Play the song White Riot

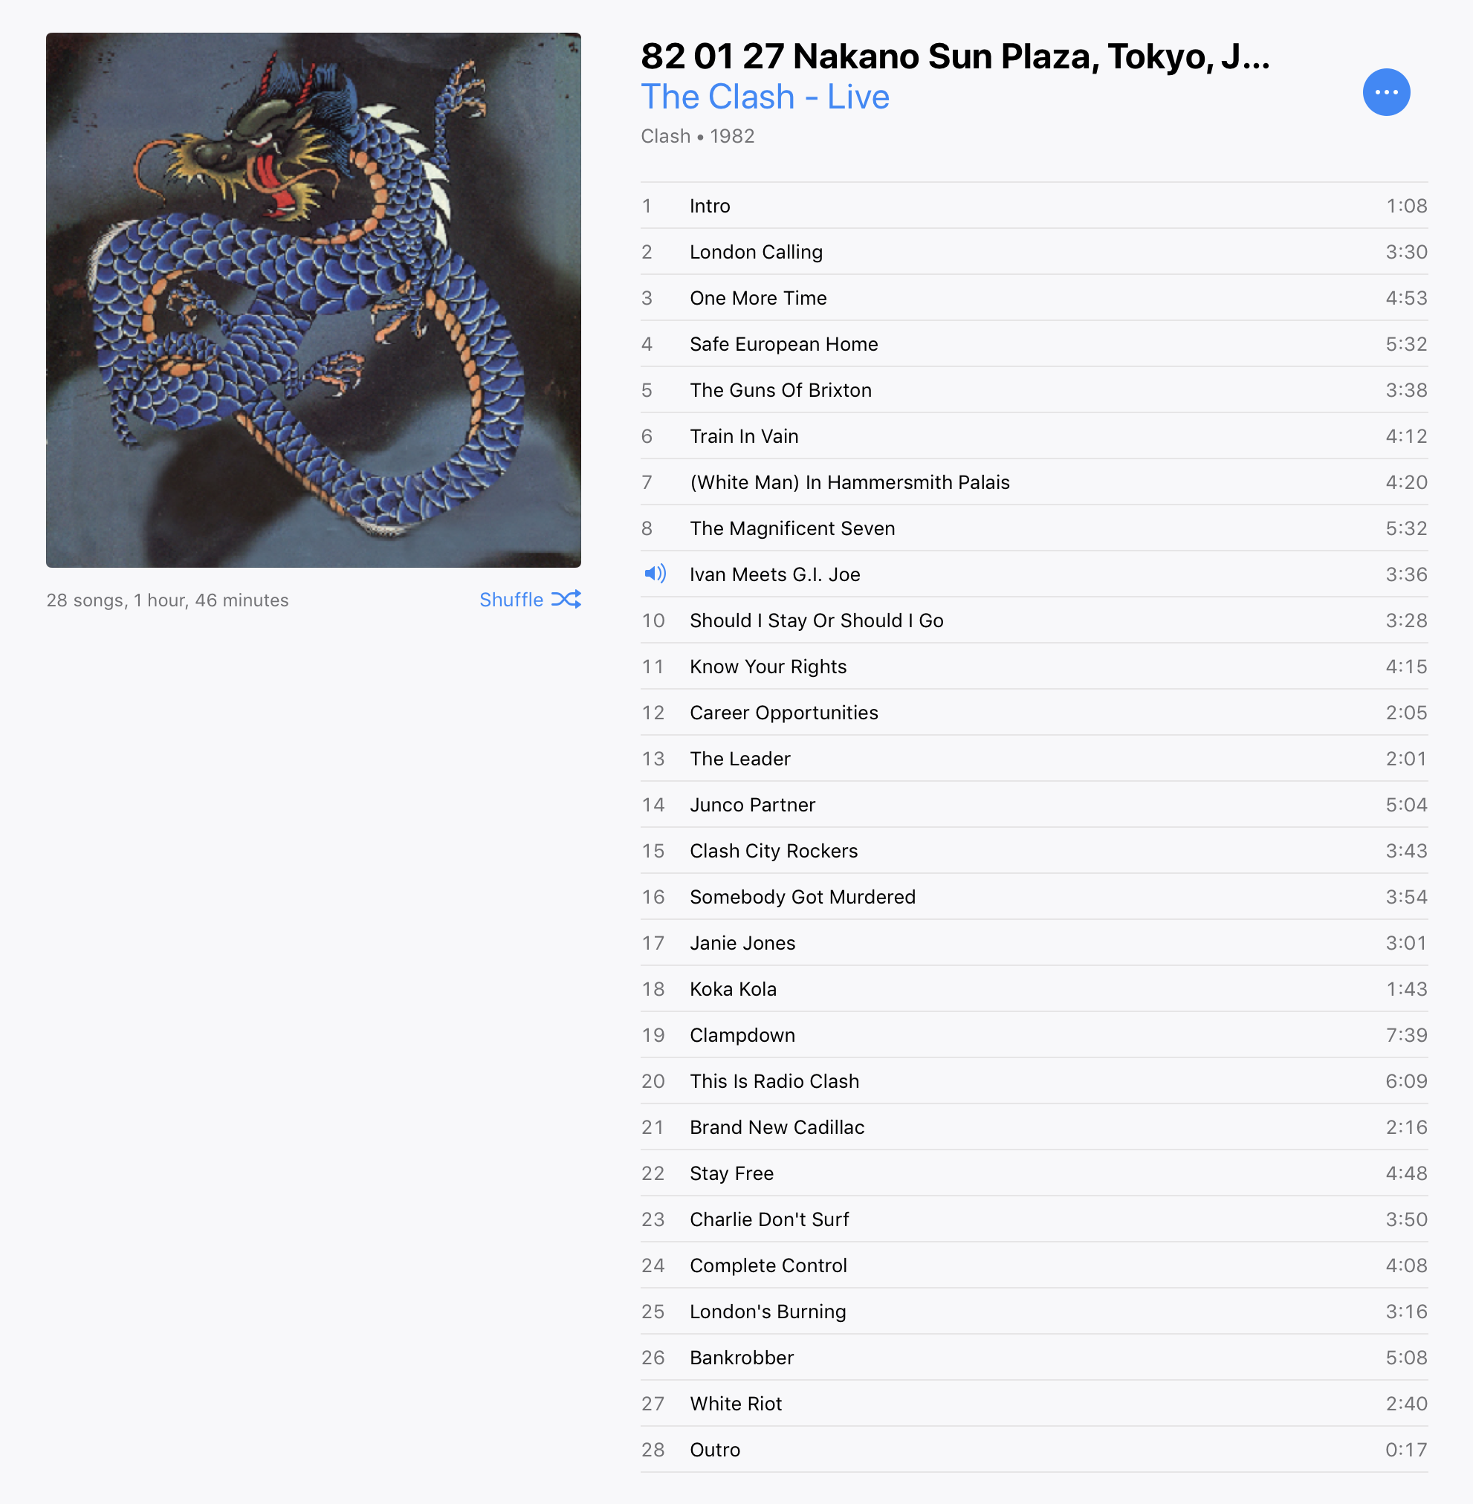pos(1034,1404)
